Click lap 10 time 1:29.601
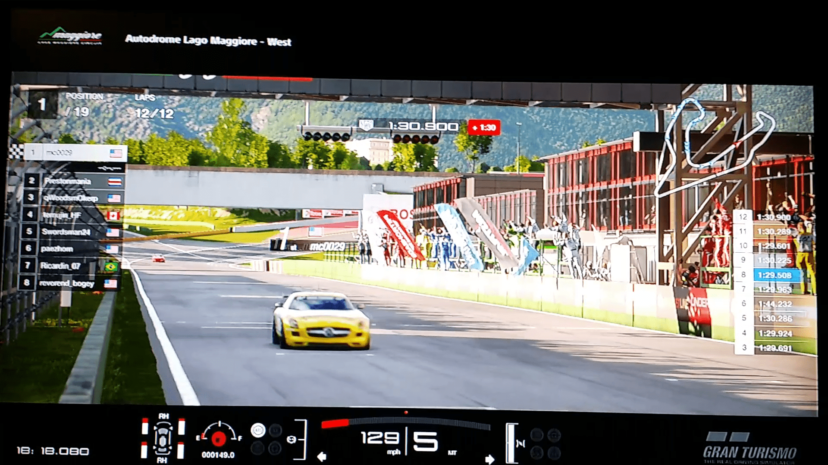This screenshot has height=465, width=828. tap(774, 246)
